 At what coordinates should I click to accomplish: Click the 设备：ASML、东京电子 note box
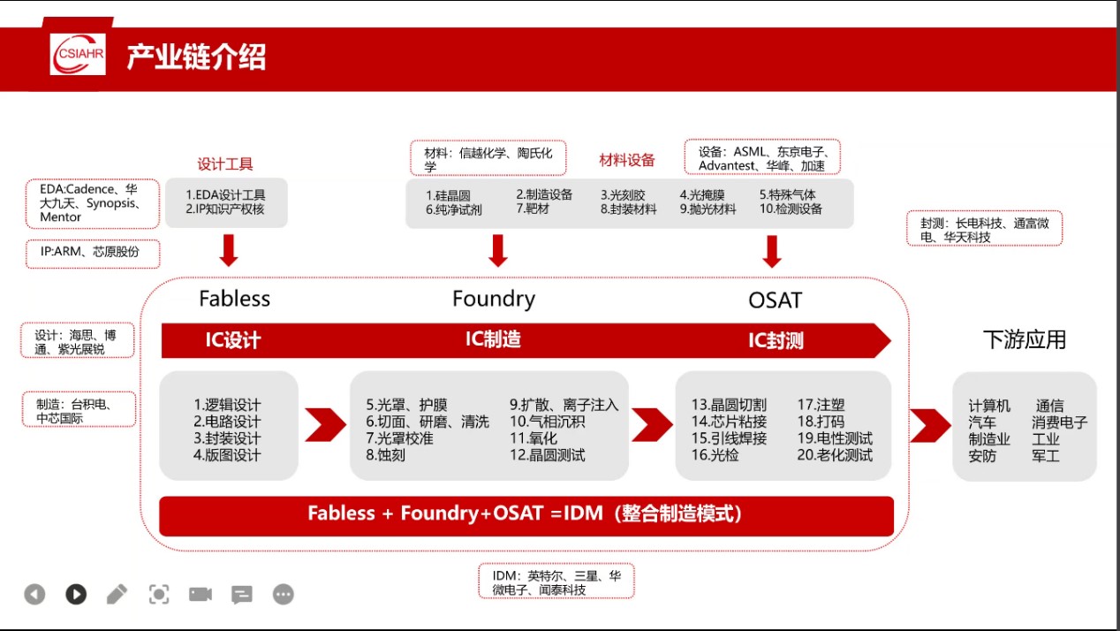763,157
